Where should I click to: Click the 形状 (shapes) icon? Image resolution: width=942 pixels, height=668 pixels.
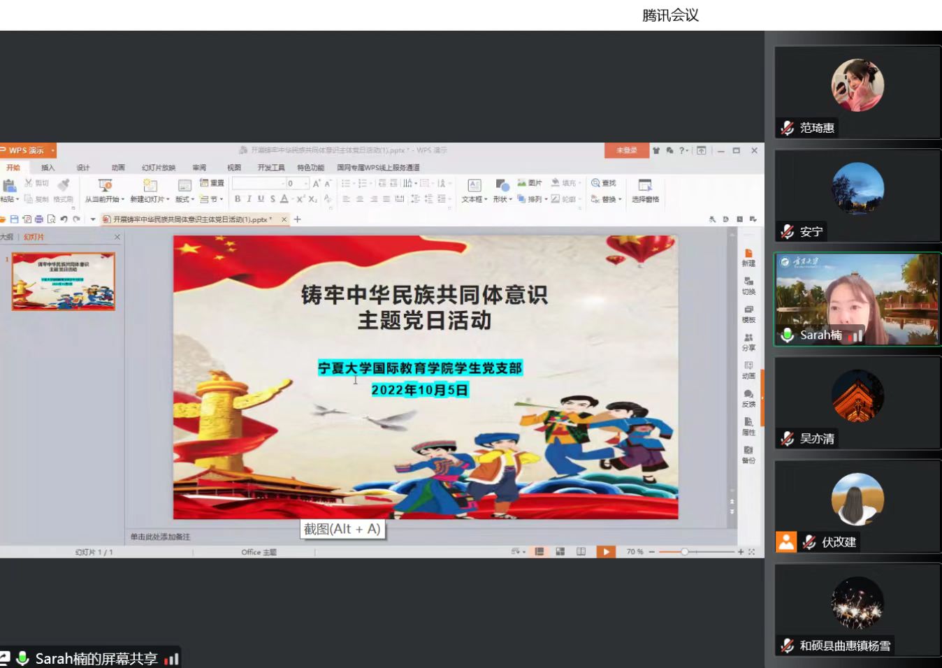(502, 185)
